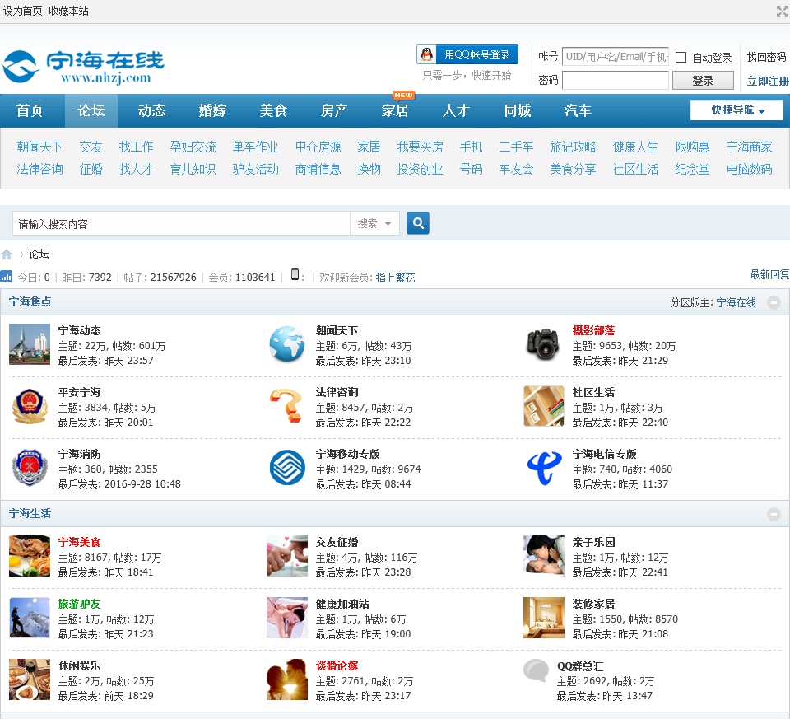This screenshot has height=719, width=790.
Task: Switch to the 论坛 nav tab
Action: click(91, 111)
